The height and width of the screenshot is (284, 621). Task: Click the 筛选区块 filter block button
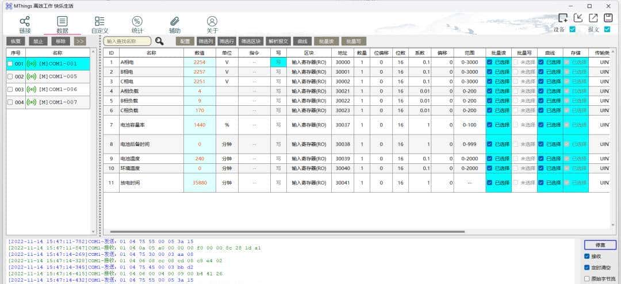tap(251, 41)
